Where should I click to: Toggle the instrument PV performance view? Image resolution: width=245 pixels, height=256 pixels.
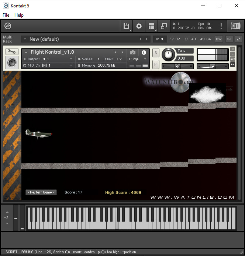tap(232, 64)
